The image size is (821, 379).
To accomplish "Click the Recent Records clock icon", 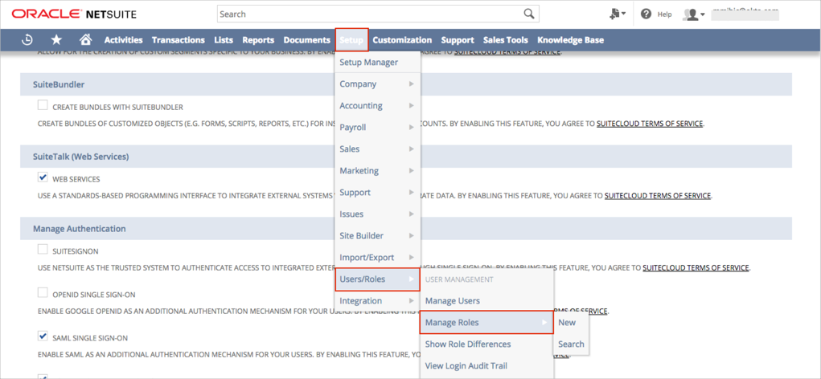I will click(27, 40).
